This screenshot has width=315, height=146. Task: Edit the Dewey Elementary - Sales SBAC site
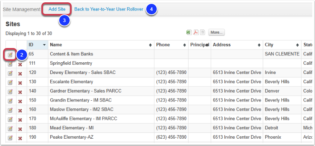[x=10, y=74]
